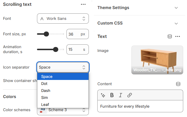Screen dimensions: 187x117
Task: Click the Color schemes label
Action: coord(17,110)
